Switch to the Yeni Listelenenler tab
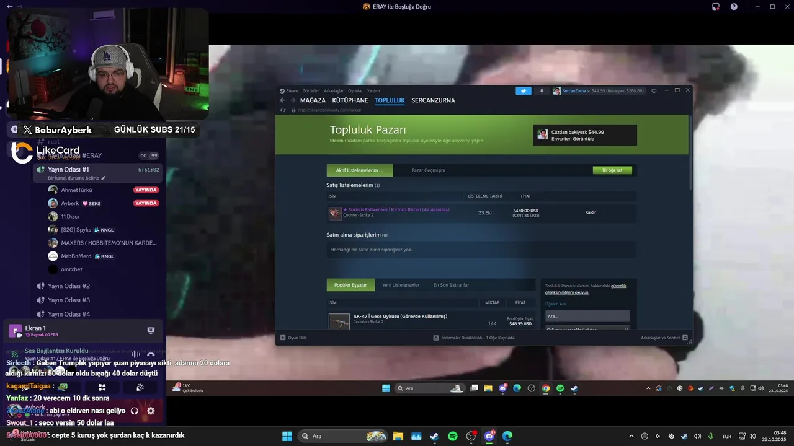 pyautogui.click(x=401, y=285)
